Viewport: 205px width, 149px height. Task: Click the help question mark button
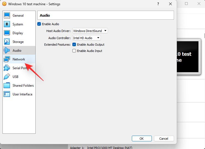pos(158,4)
